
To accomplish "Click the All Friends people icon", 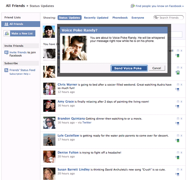I will (6, 24).
